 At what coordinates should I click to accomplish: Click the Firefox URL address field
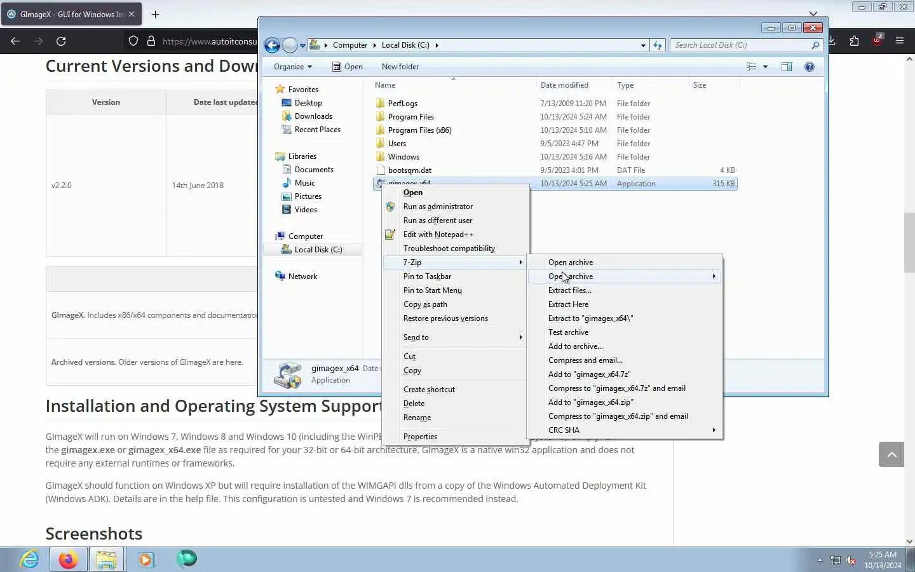click(x=210, y=41)
